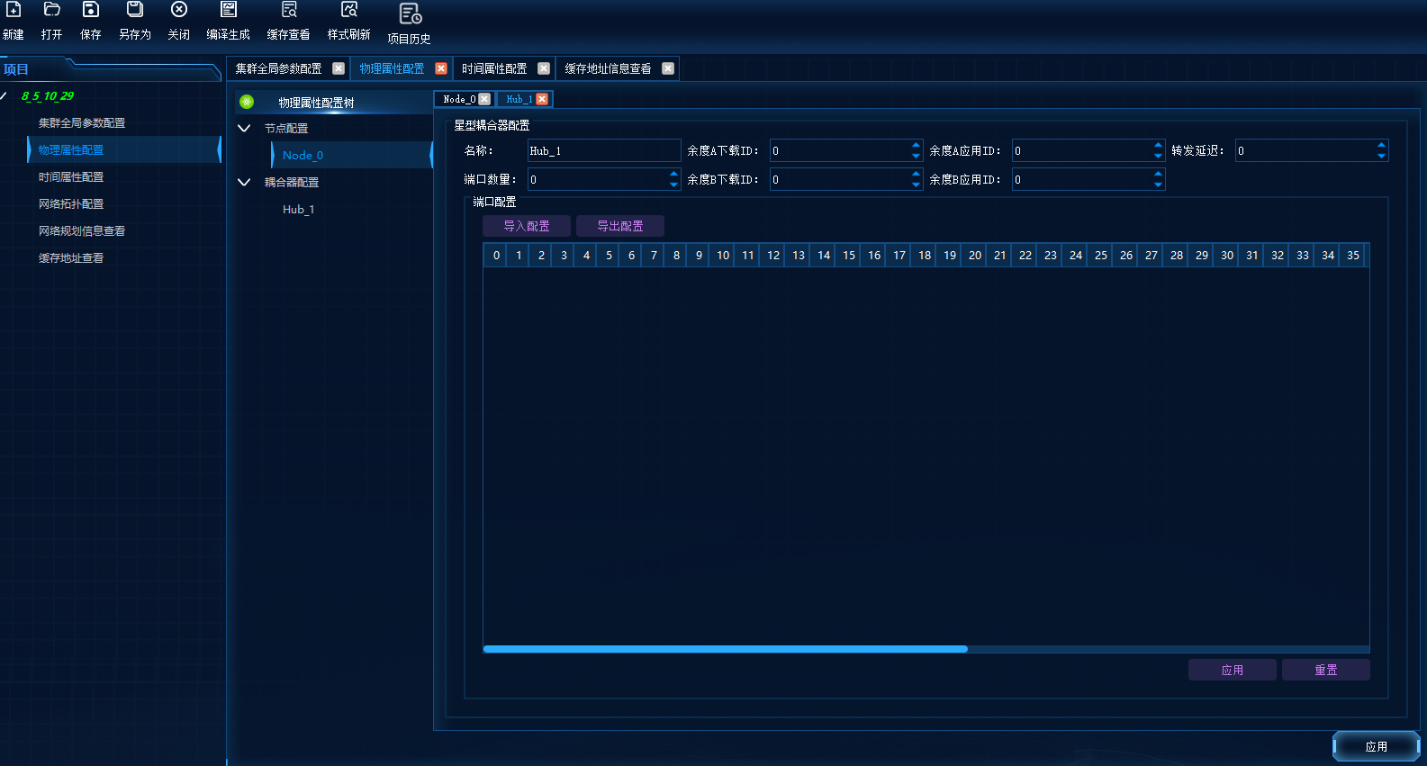Click the 缓存查看 toolbar icon
This screenshot has width=1427, height=766.
point(289,10)
